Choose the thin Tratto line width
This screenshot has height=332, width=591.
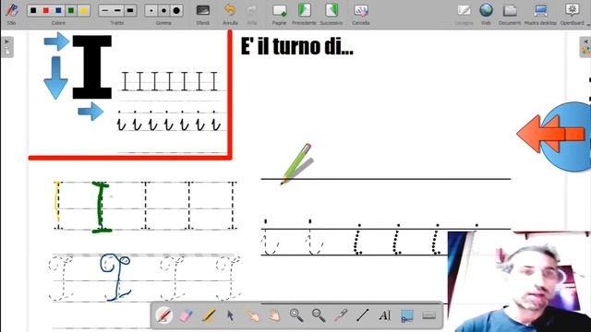pos(105,10)
